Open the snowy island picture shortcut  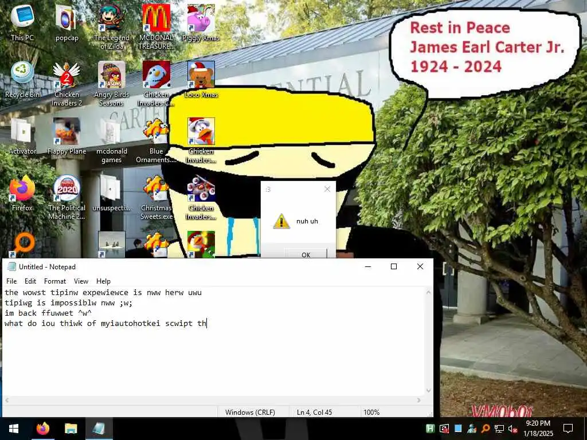[x=111, y=244]
